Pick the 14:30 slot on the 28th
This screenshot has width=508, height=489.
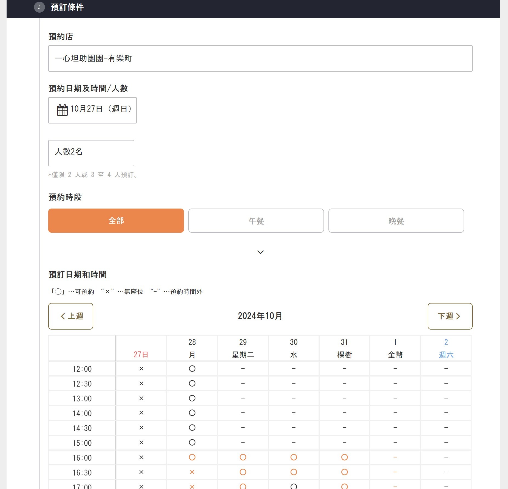tap(192, 428)
